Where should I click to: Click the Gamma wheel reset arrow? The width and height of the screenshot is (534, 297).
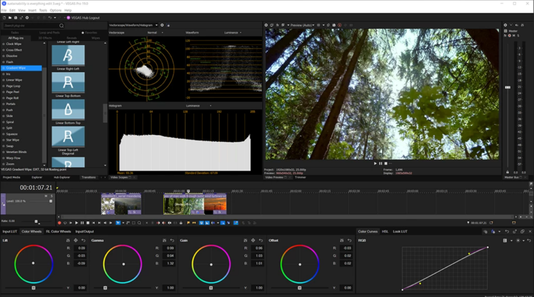pos(172,240)
